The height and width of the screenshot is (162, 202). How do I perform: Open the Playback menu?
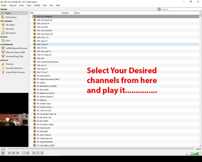click(x=13, y=5)
